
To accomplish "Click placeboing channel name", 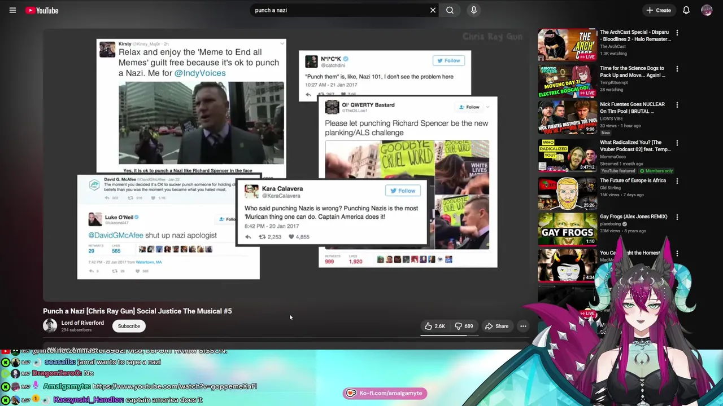I will pos(611,224).
